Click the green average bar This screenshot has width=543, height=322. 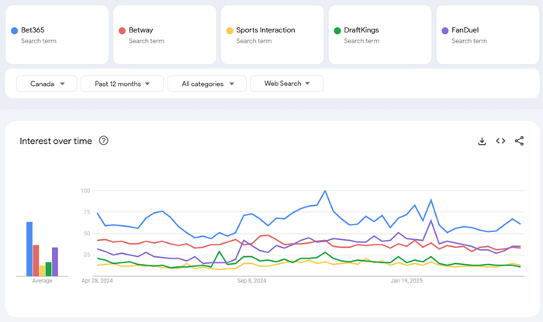[x=48, y=269]
